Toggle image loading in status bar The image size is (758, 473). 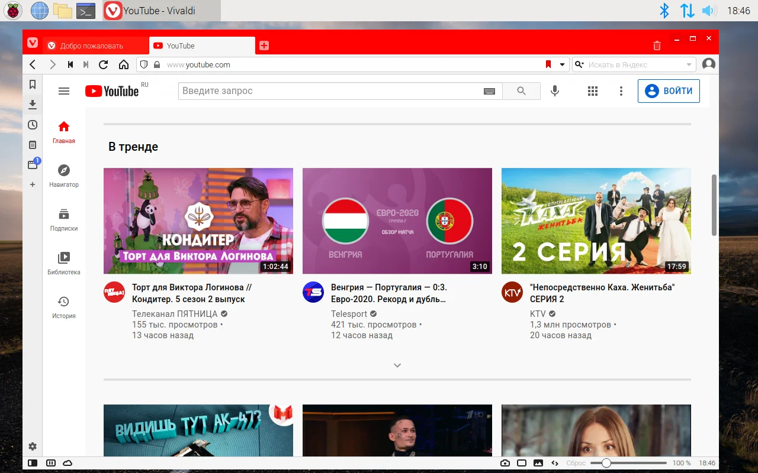(538, 463)
